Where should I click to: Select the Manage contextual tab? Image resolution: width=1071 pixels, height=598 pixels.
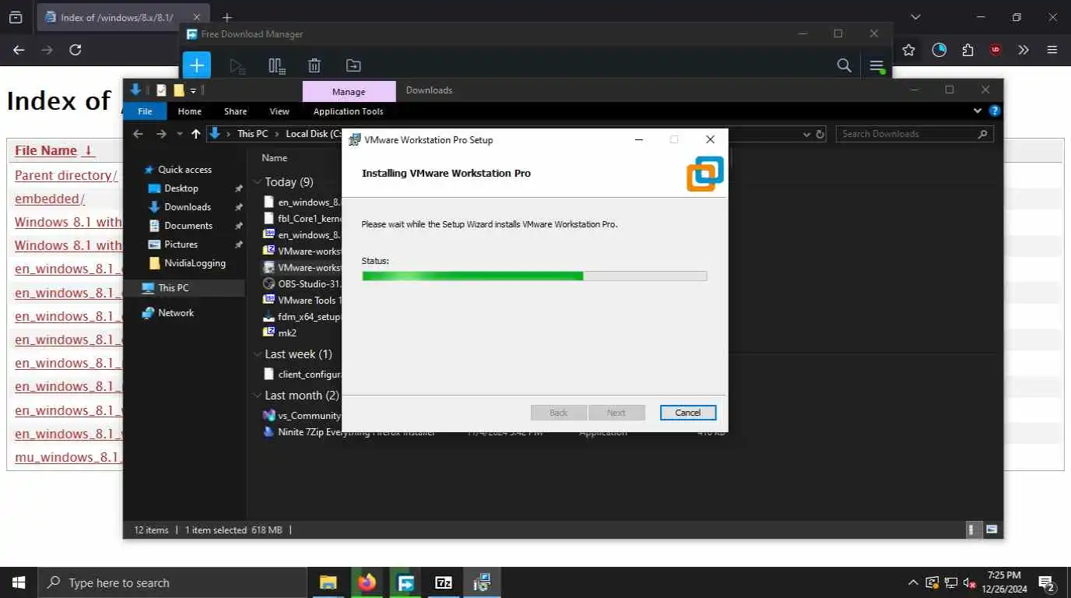click(349, 91)
